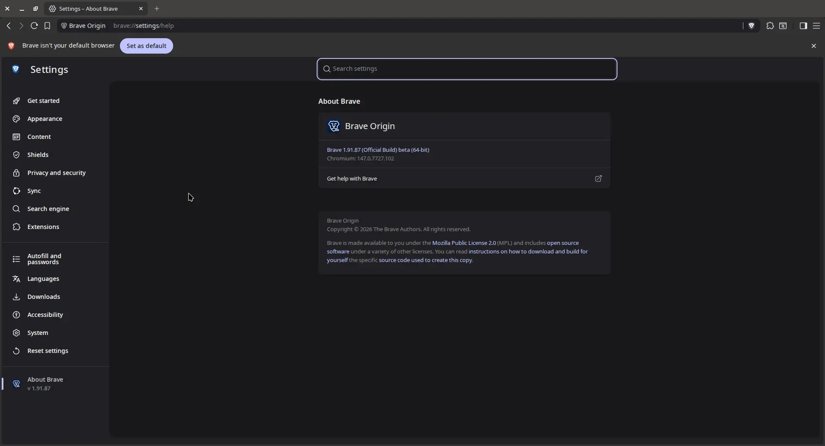Go back to the previous page

[9, 26]
